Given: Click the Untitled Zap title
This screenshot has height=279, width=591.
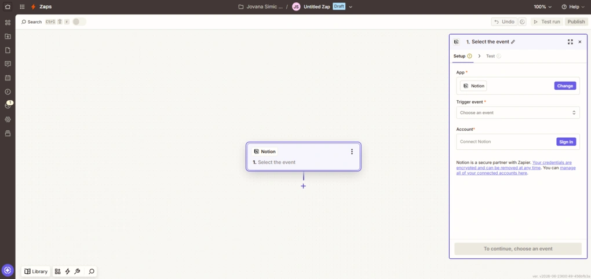Looking at the screenshot, I should [x=317, y=7].
